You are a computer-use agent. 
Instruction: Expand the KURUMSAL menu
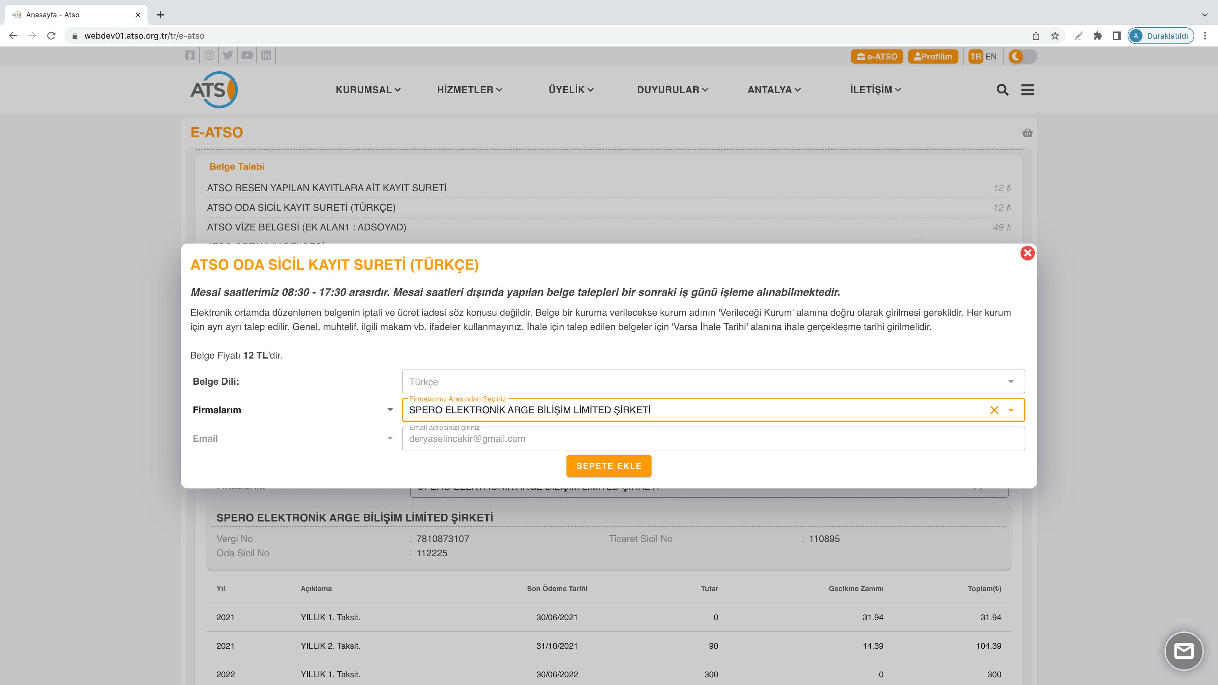coord(368,90)
